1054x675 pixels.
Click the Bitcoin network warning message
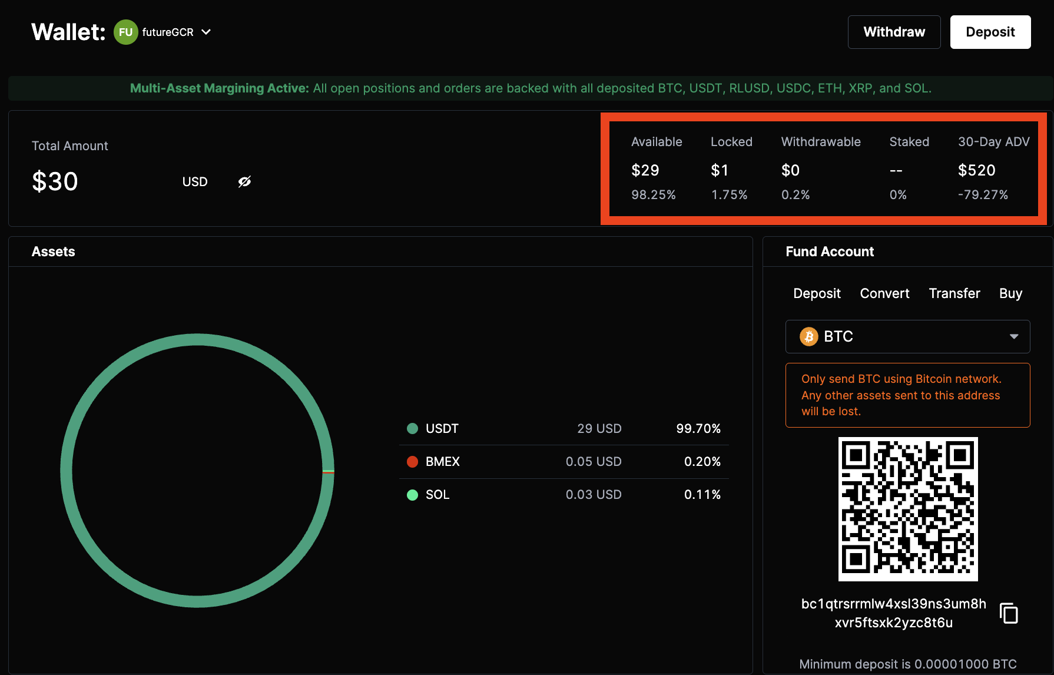click(x=907, y=395)
